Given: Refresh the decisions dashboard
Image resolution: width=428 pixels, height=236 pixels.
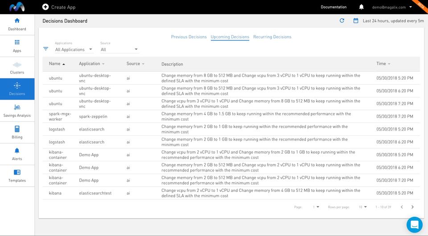Looking at the screenshot, I should click(342, 20).
